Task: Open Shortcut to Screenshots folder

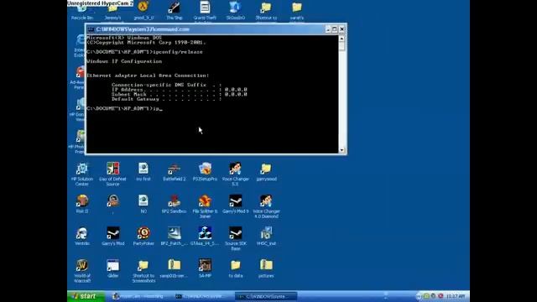Action: tap(143, 271)
